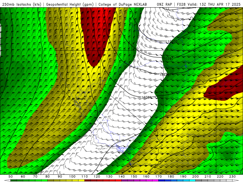Click the 220 value on the color scale
Viewport: 243px width, 182px height.
tap(220, 177)
